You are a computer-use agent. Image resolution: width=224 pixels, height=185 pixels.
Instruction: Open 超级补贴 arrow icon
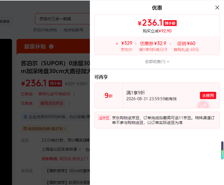click(51, 46)
